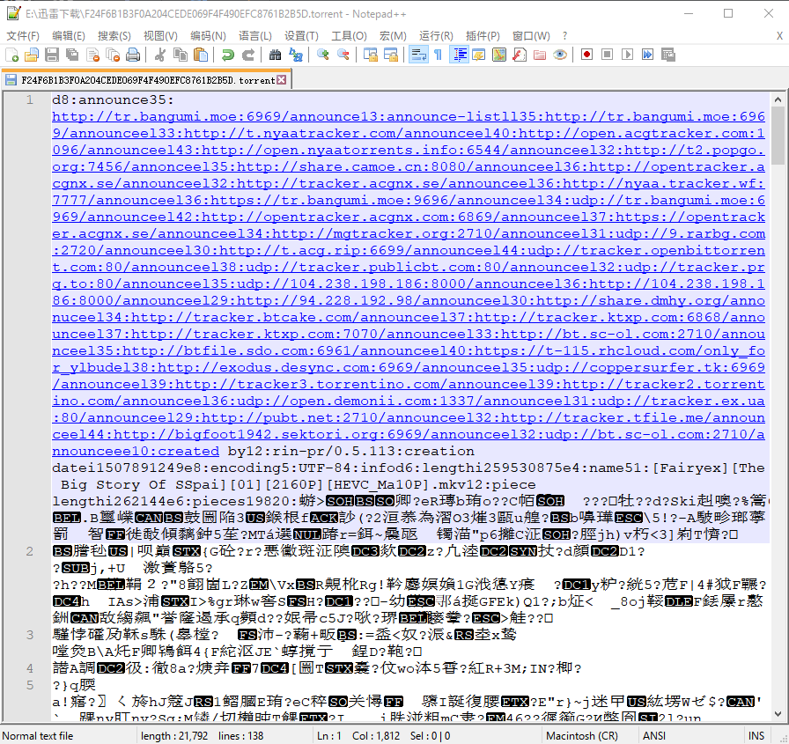The height and width of the screenshot is (744, 789).
Task: Click the Print icon in toolbar
Action: coord(133,55)
